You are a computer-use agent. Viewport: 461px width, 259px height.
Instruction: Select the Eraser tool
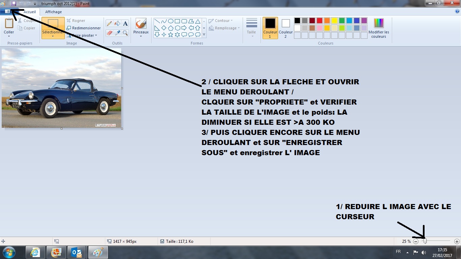pos(109,33)
